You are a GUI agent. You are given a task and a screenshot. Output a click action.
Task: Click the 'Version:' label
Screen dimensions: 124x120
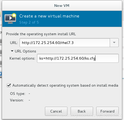(x=17, y=100)
